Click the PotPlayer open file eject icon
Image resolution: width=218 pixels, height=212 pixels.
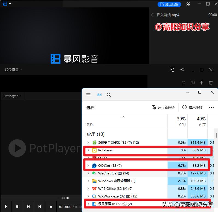click(x=51, y=207)
